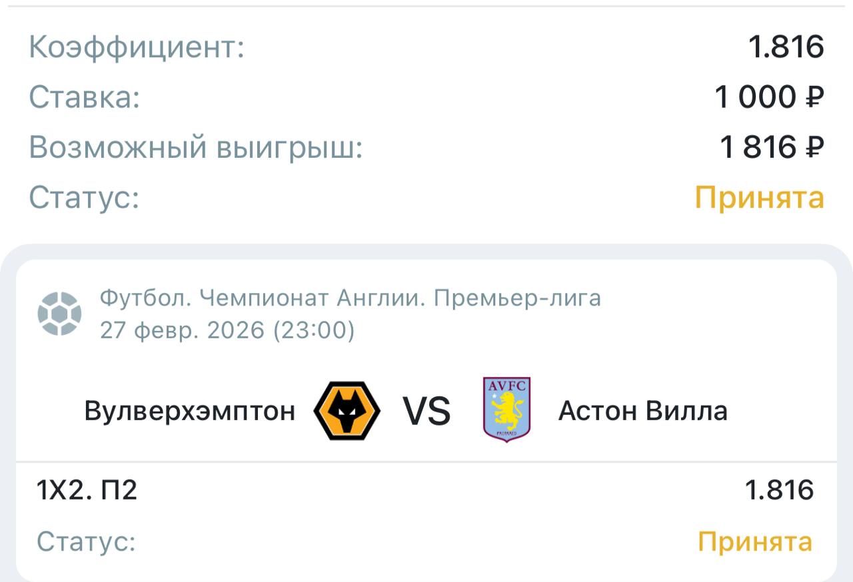Open the Премьер-лига league title line
The width and height of the screenshot is (853, 582).
point(350,298)
